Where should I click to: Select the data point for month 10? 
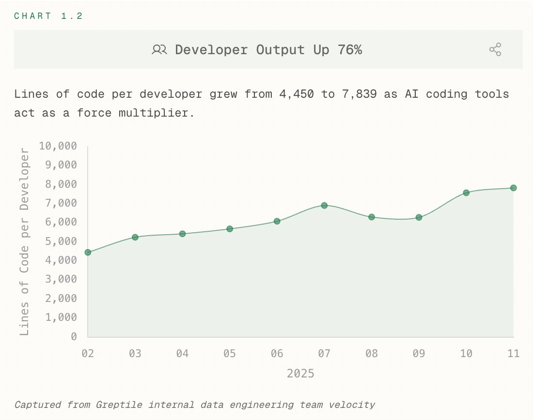466,193
